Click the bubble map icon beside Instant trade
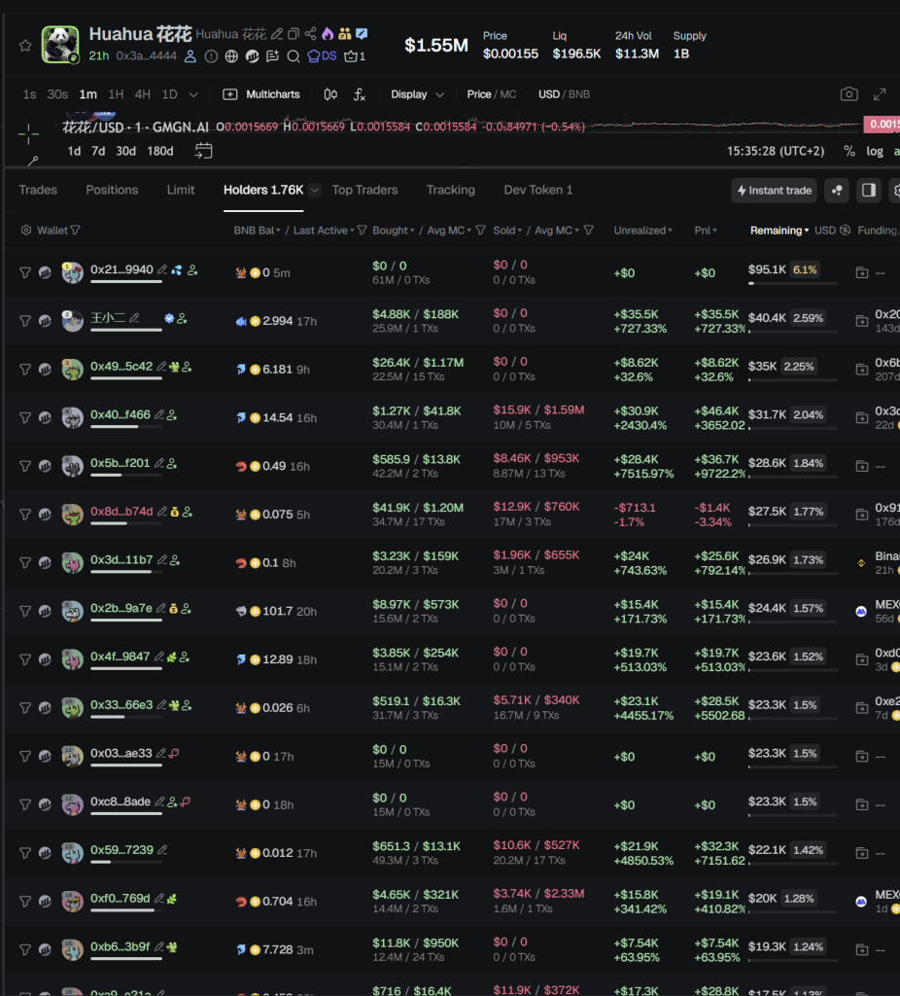The height and width of the screenshot is (996, 900). click(836, 191)
